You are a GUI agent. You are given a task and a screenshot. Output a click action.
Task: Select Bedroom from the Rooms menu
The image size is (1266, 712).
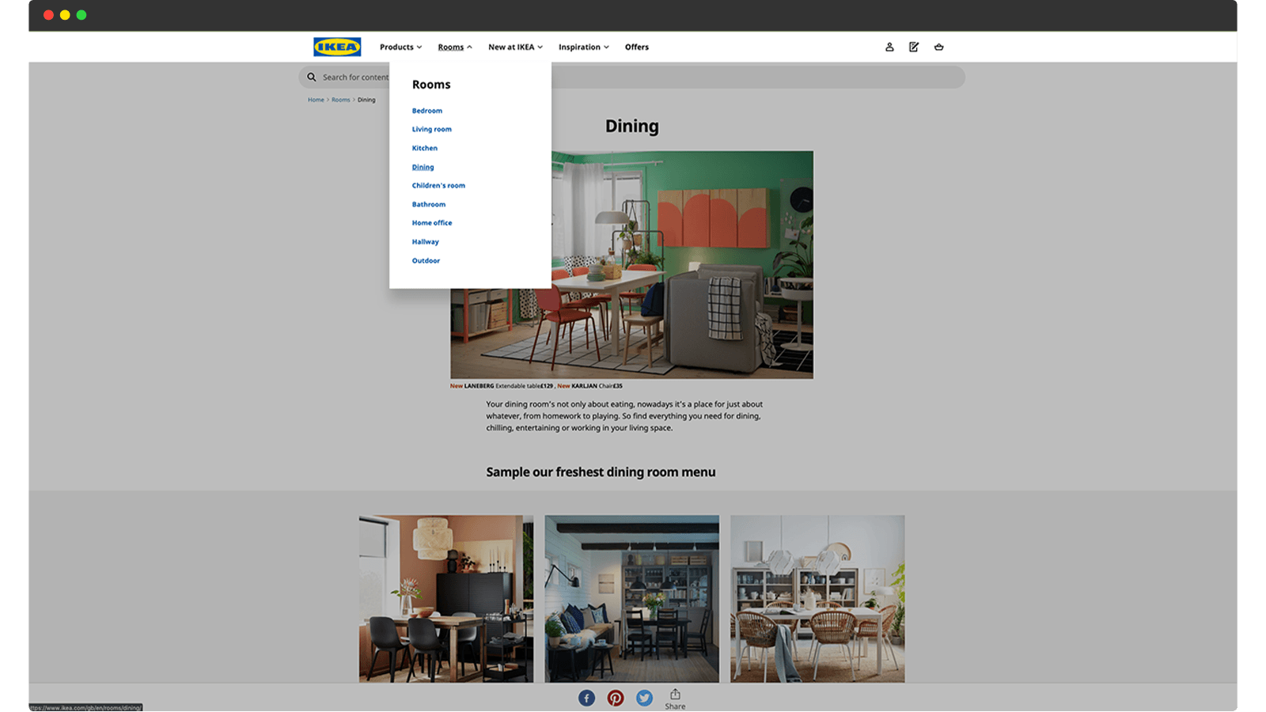point(427,111)
